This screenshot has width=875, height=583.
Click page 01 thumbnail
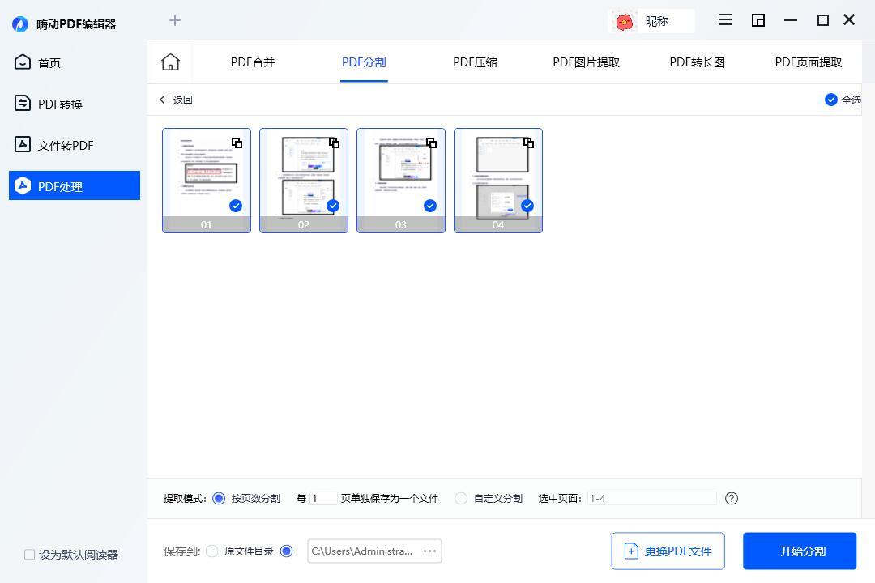click(x=207, y=181)
